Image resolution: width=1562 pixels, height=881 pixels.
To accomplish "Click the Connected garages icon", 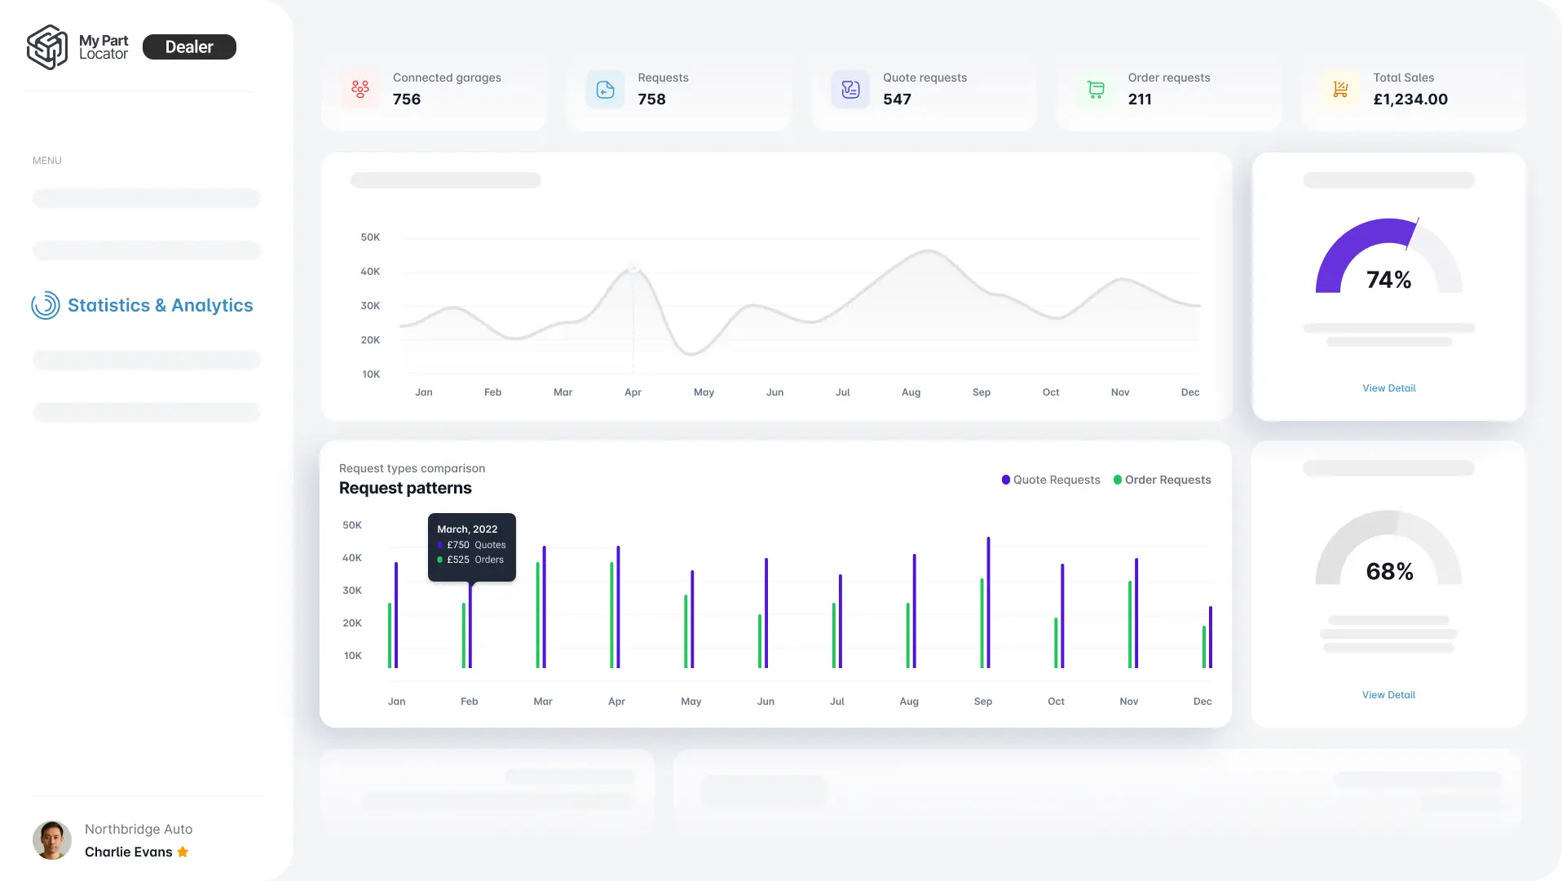I will (x=360, y=89).
